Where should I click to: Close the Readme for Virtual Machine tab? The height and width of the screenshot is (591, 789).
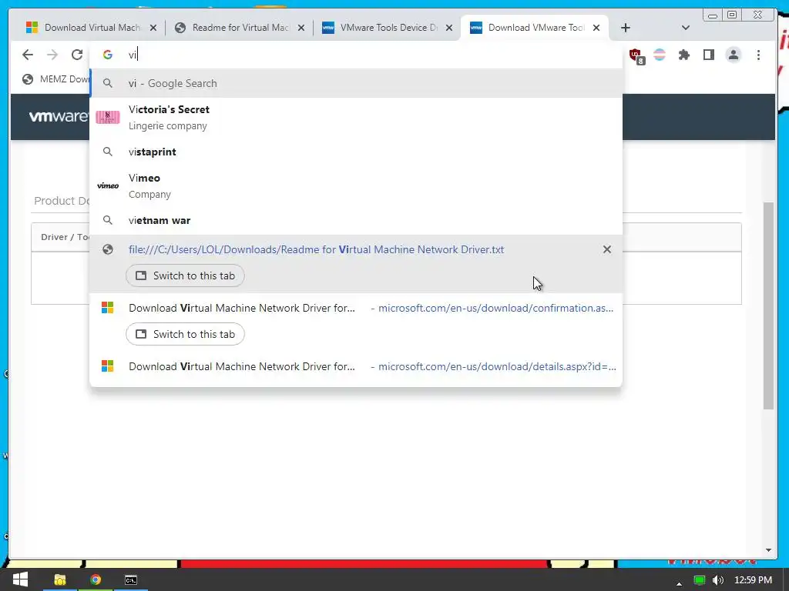(x=301, y=28)
